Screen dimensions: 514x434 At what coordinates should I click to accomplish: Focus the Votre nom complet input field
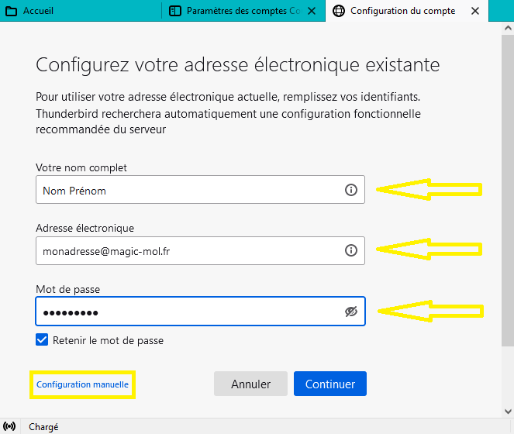200,190
